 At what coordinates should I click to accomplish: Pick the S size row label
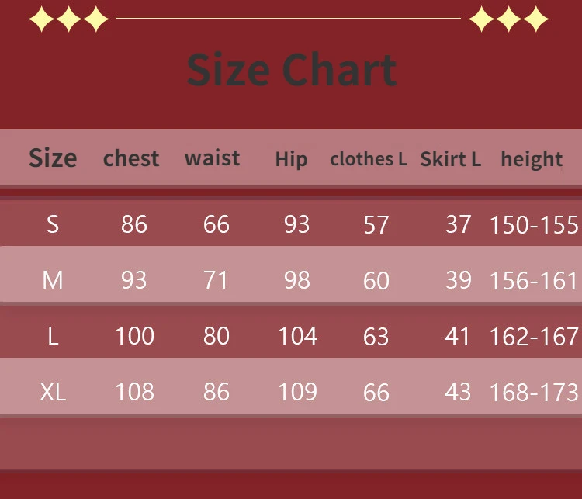53,224
